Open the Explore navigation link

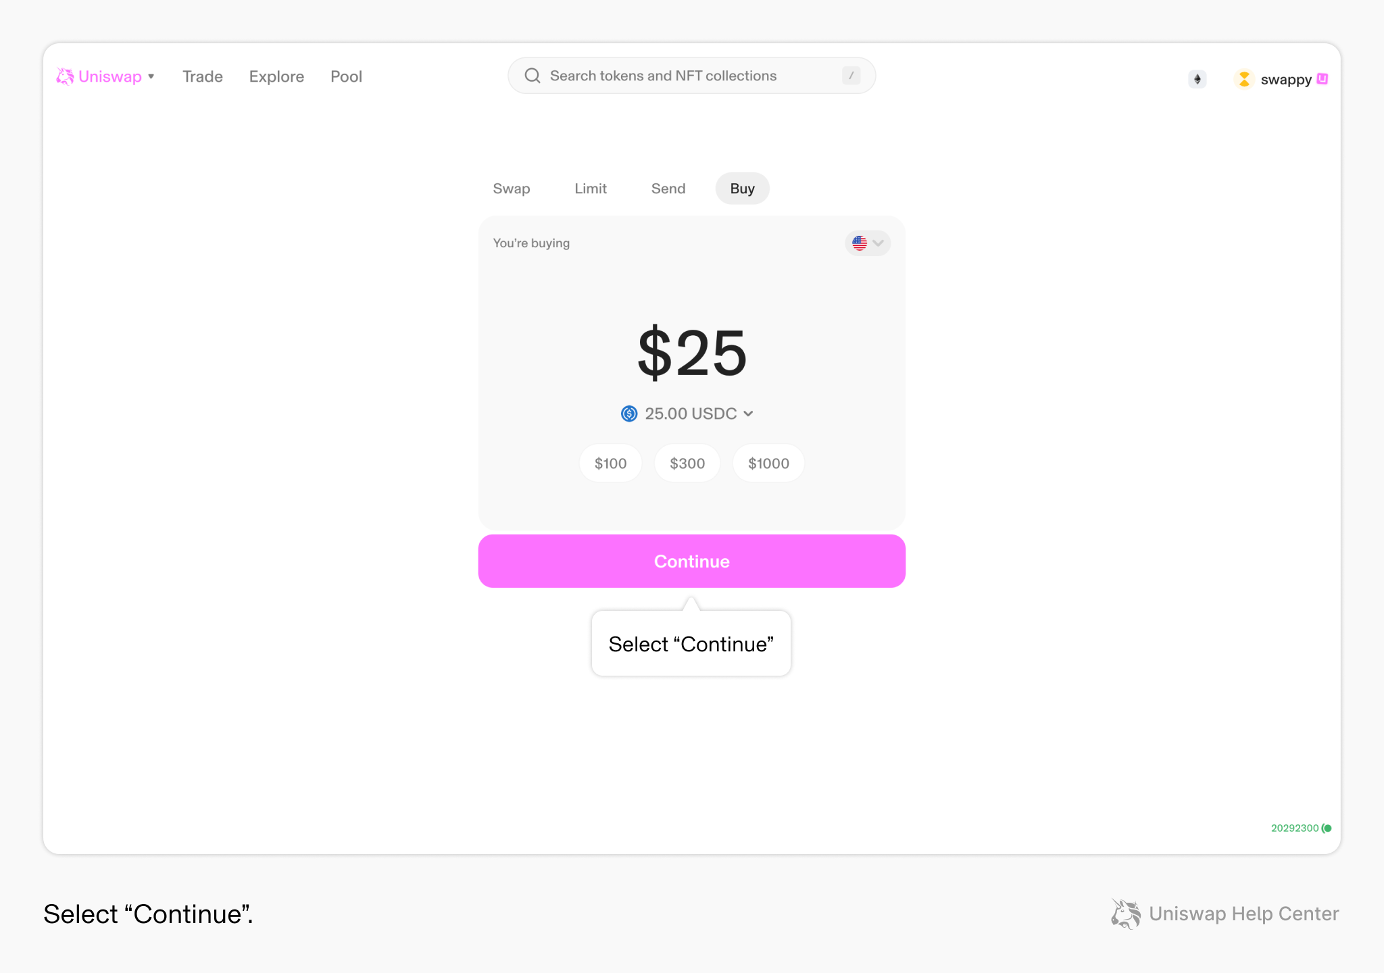(276, 76)
